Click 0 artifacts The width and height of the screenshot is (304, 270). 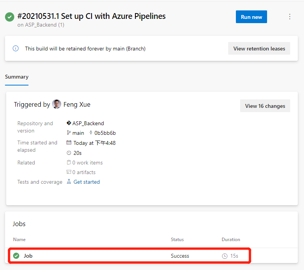(x=84, y=172)
